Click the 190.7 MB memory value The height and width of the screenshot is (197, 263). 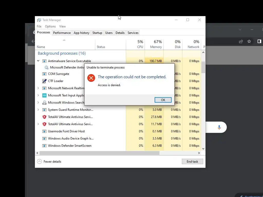[x=156, y=61]
